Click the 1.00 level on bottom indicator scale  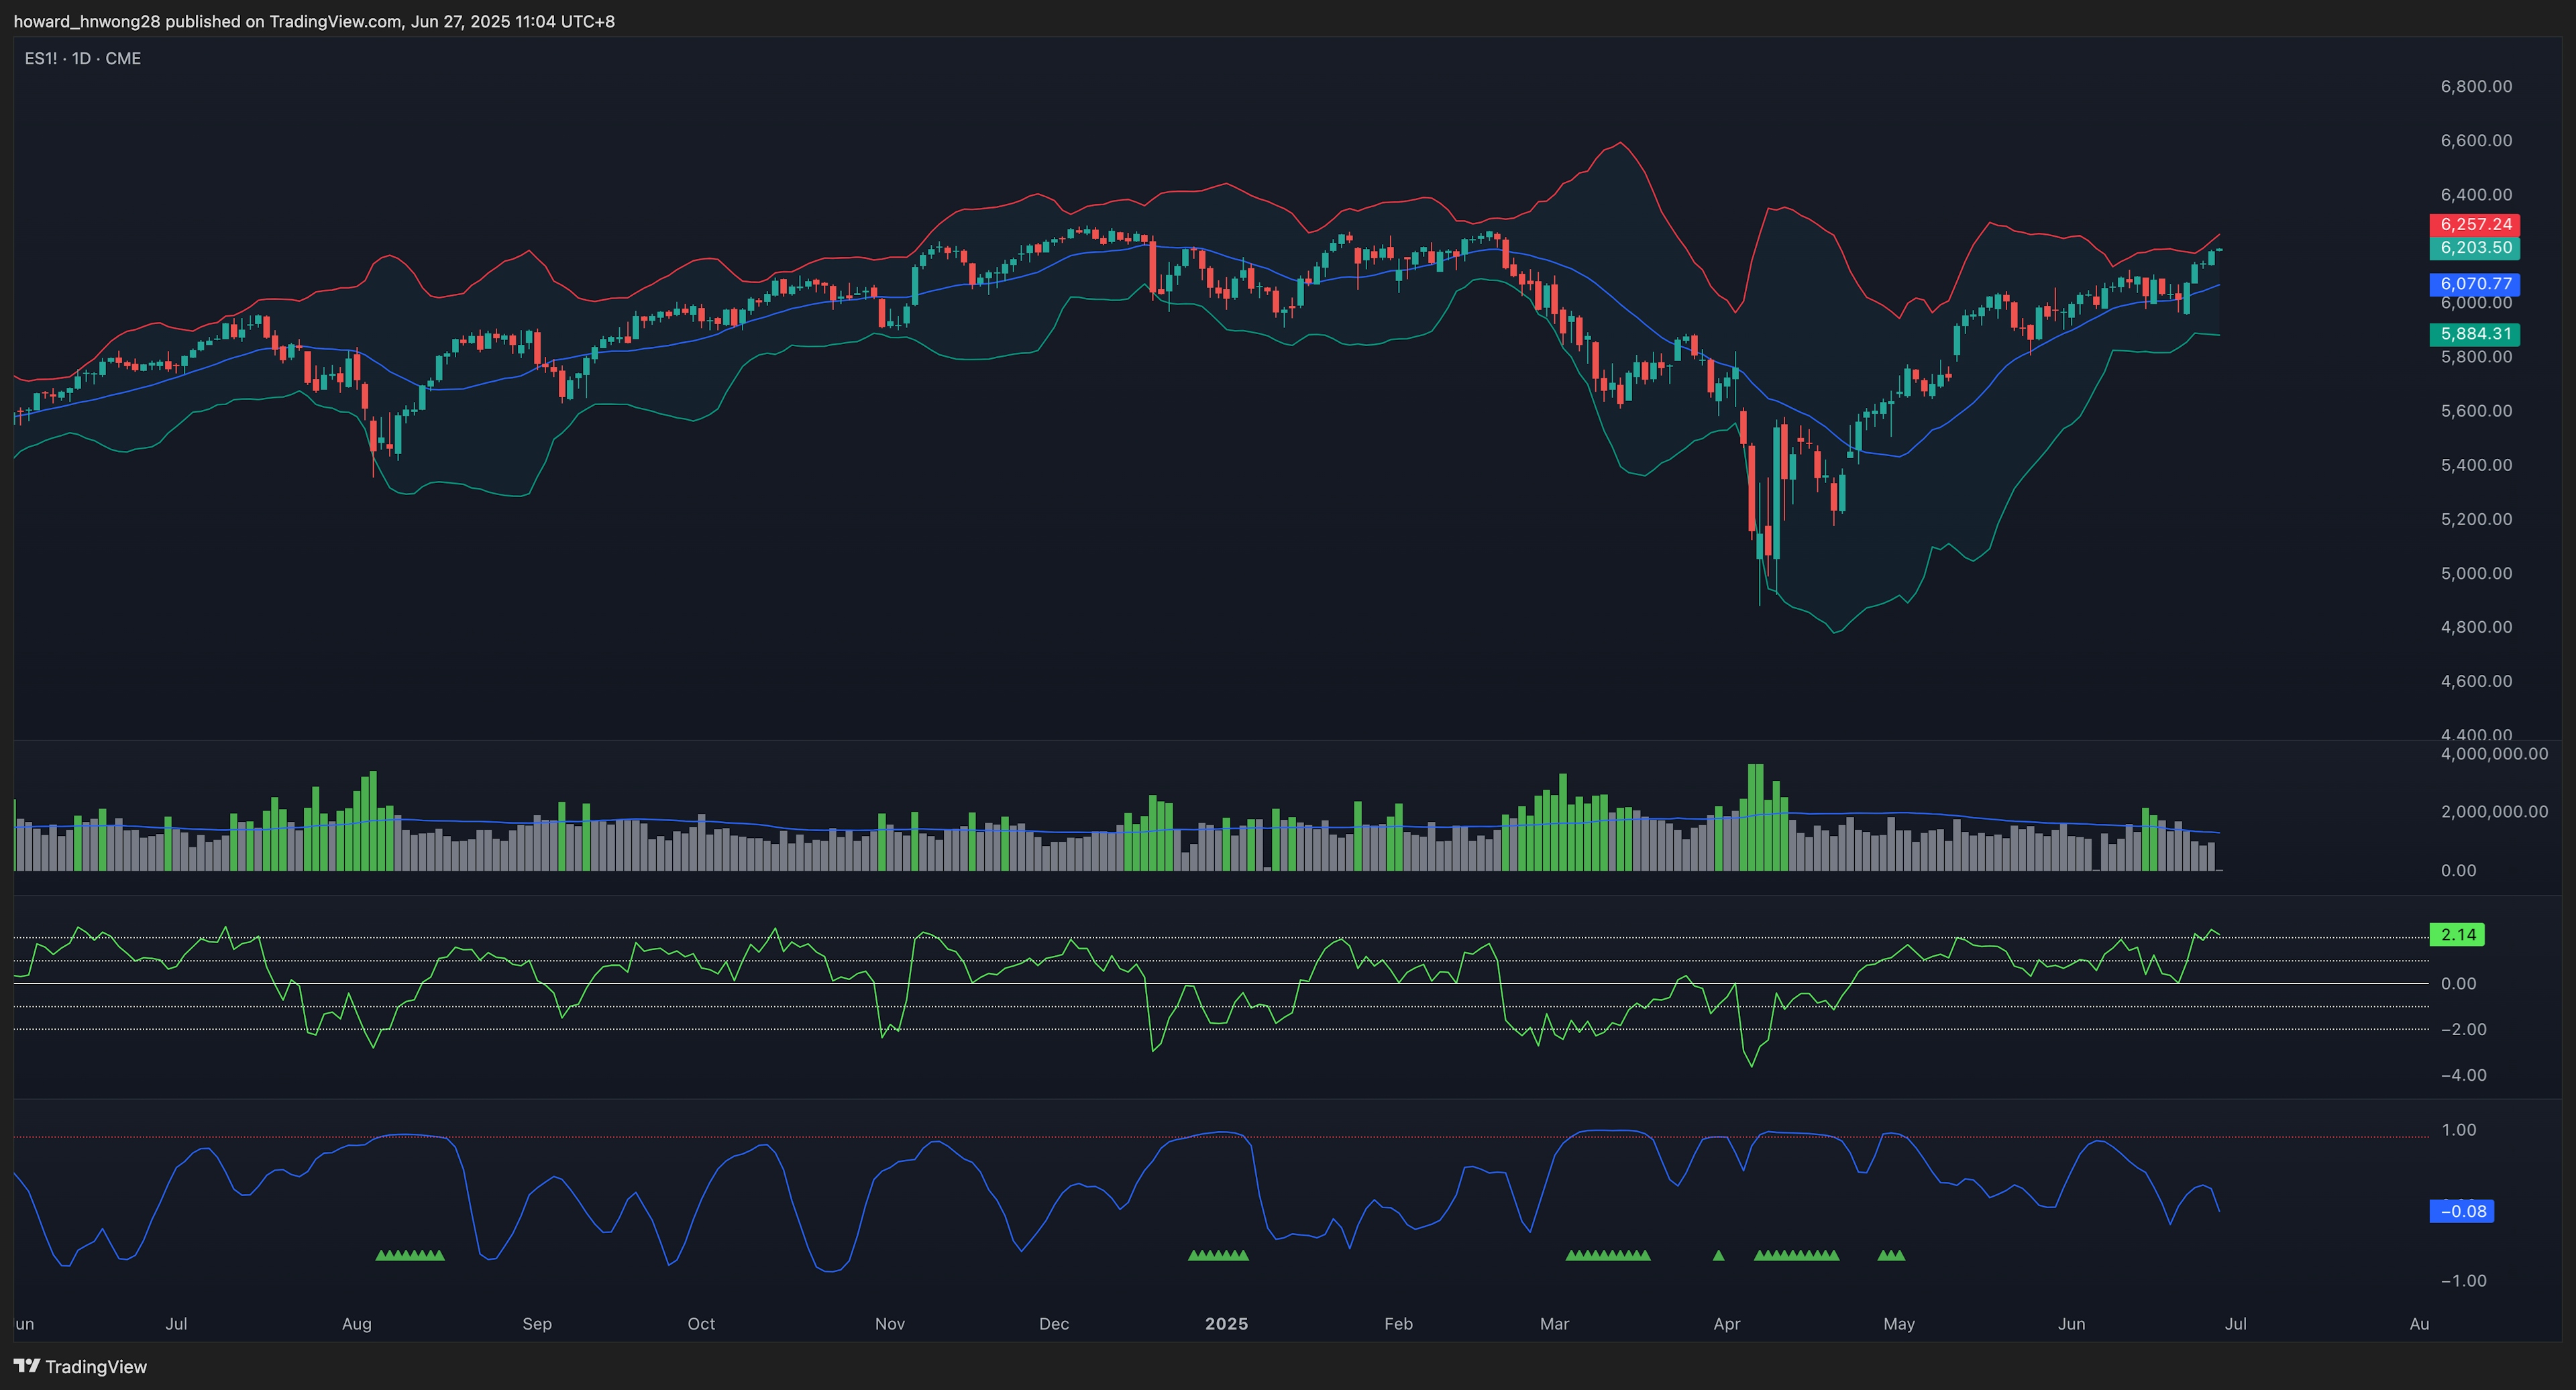tap(2459, 1130)
